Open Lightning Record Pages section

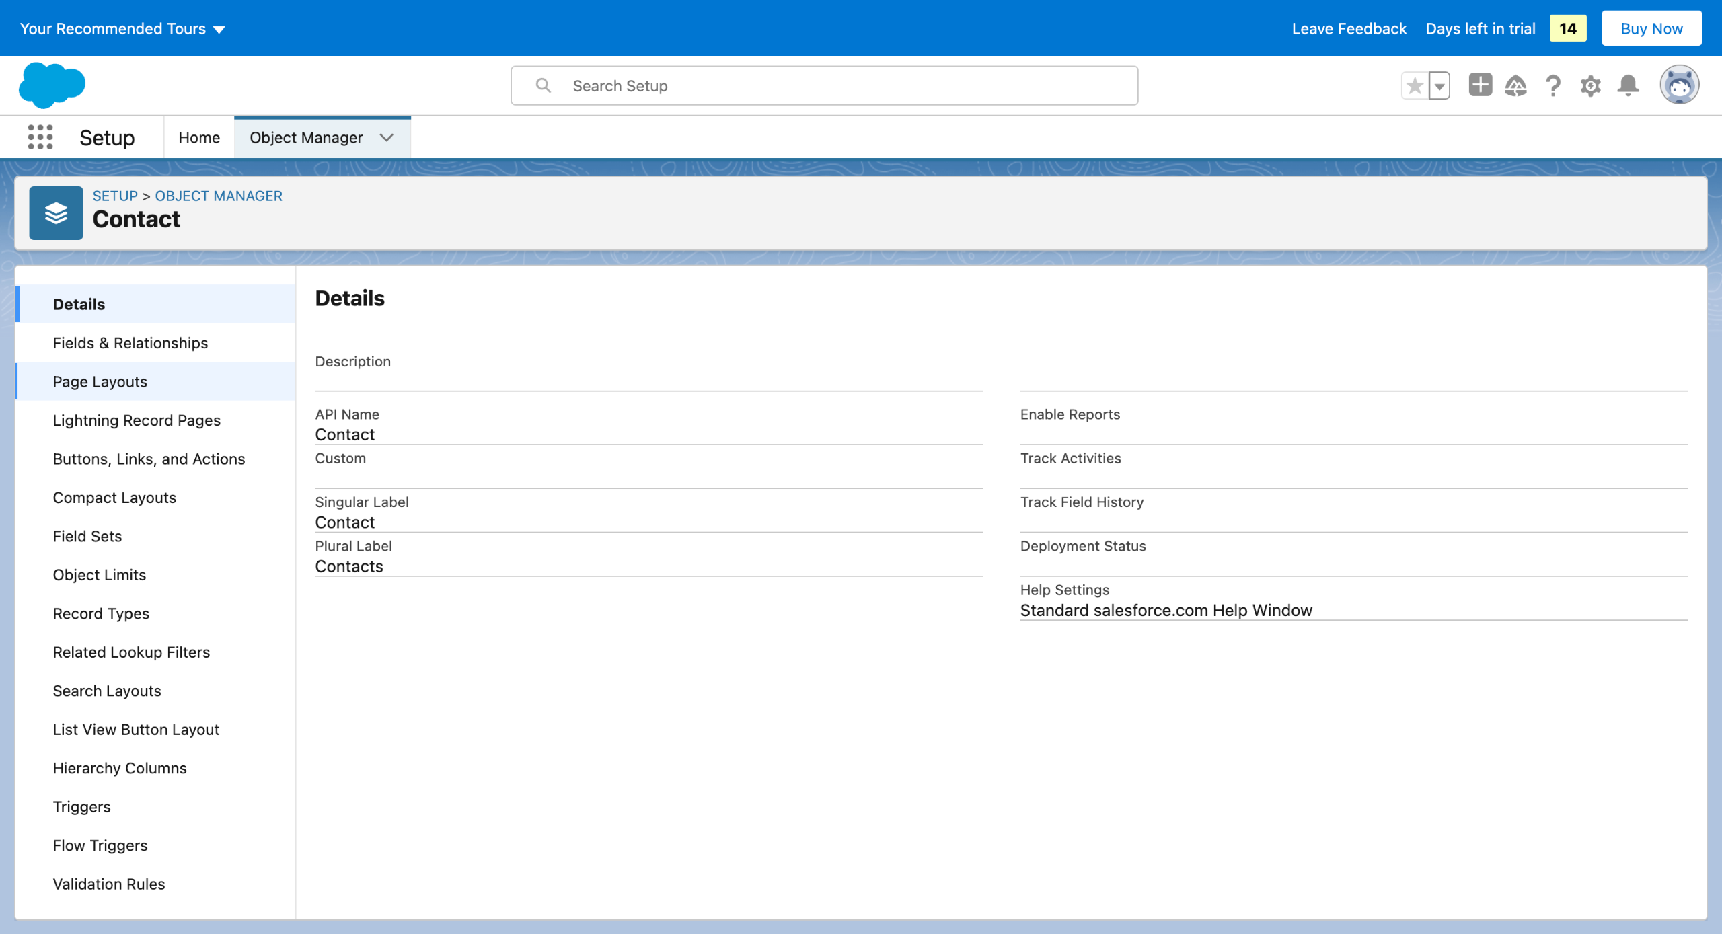155,420
